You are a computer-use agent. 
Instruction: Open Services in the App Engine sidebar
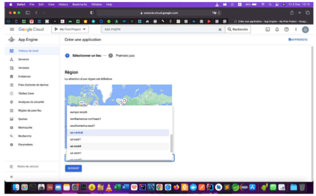(x=24, y=59)
